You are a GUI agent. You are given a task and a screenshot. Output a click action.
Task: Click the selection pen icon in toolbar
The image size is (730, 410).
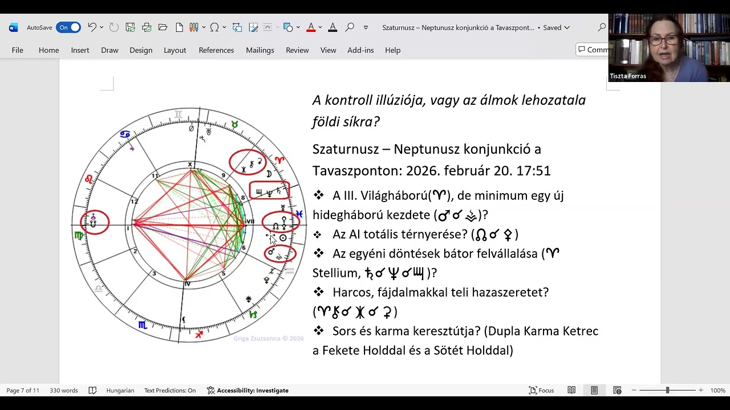254,27
